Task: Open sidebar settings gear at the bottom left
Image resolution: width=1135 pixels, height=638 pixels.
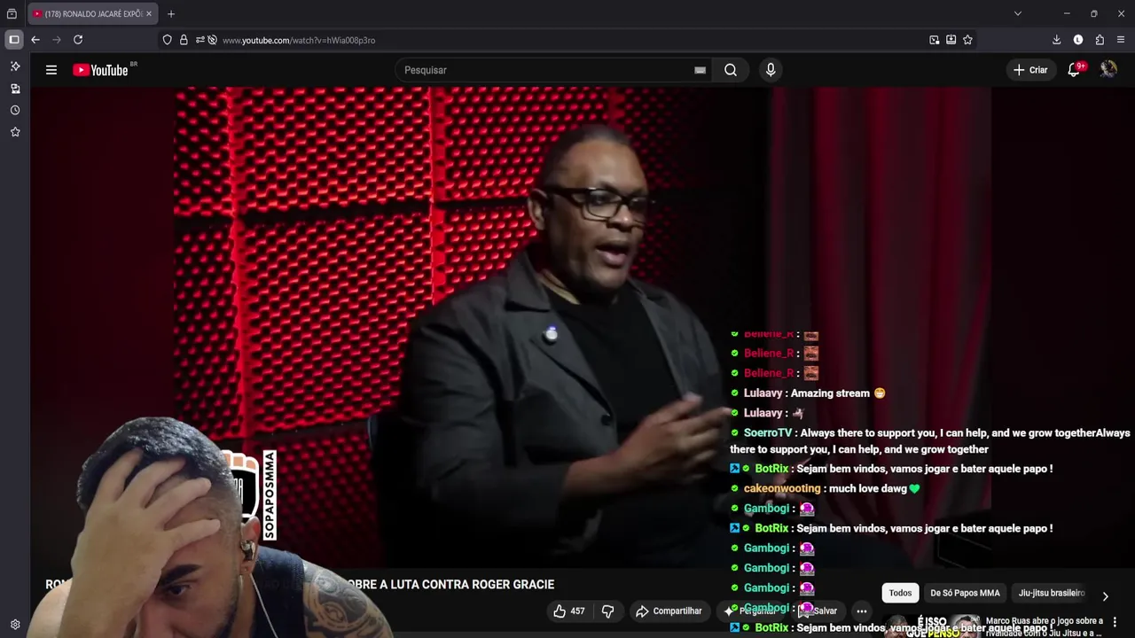Action: (15, 624)
